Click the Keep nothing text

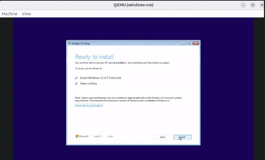tap(88, 83)
